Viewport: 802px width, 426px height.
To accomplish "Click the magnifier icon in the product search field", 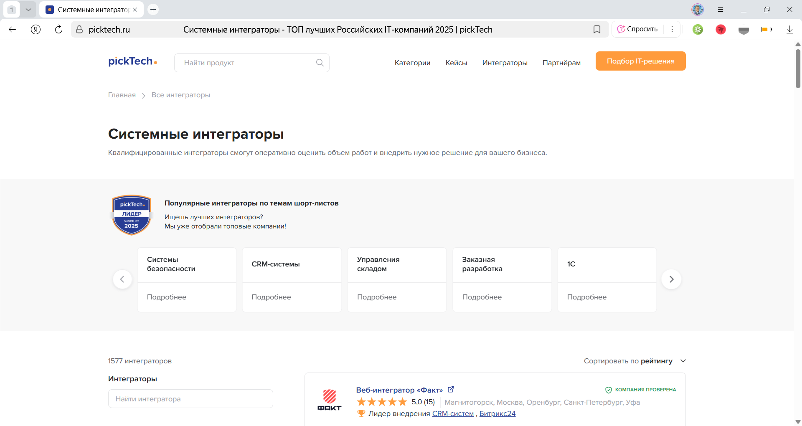I will (x=320, y=63).
